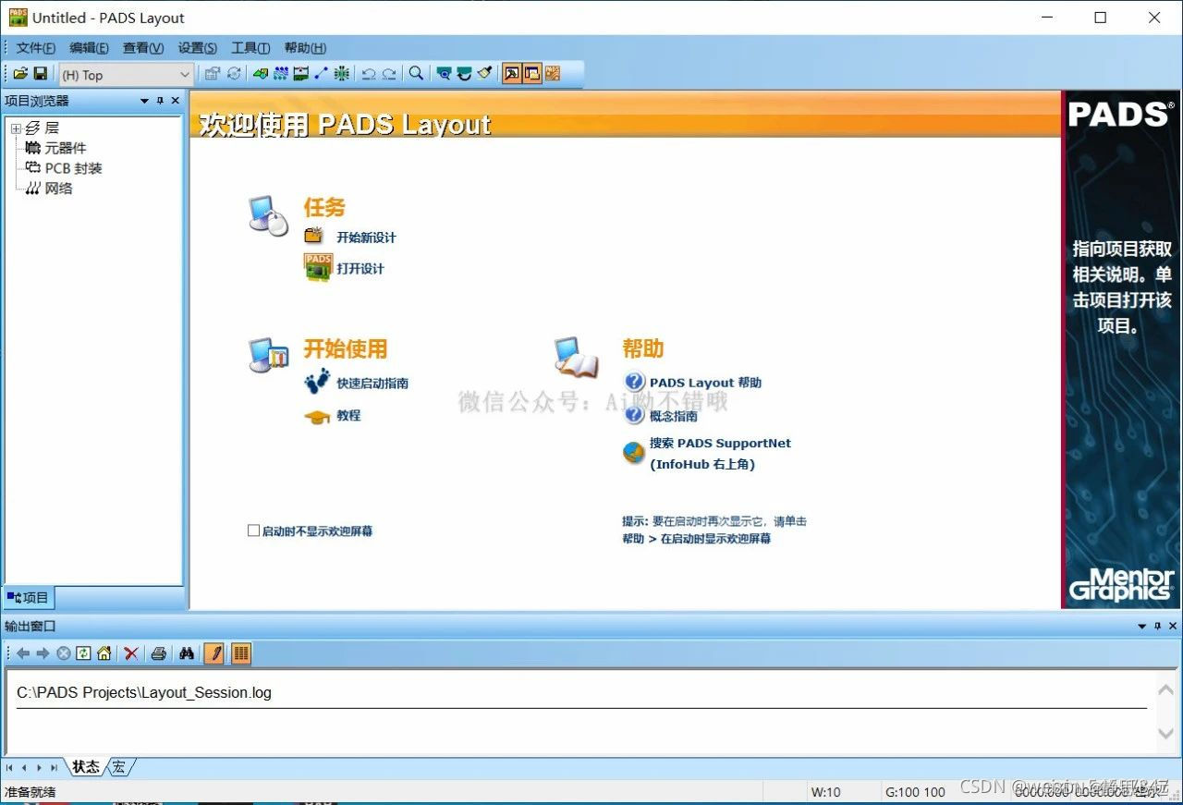
Task: Click the Undo arrow icon
Action: (370, 73)
